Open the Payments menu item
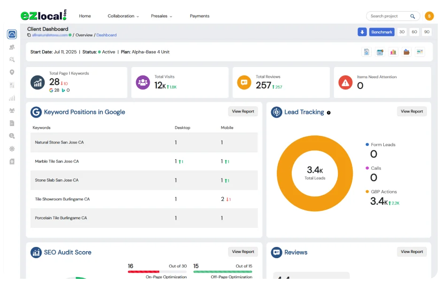 (199, 16)
